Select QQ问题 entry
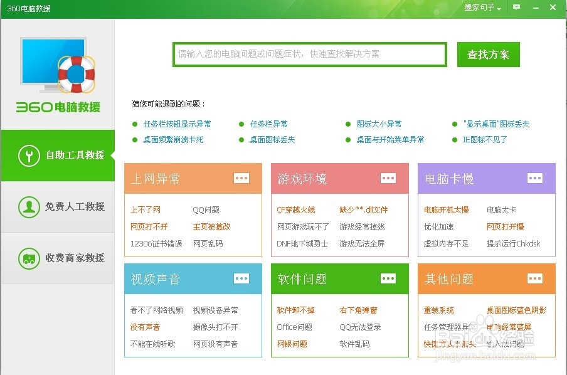The image size is (567, 375). [x=206, y=209]
